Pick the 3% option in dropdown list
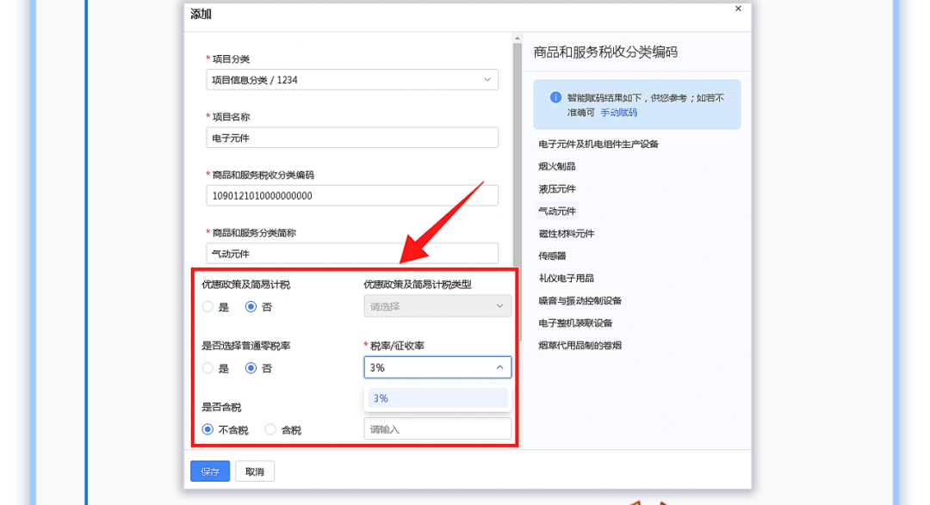930x505 pixels. click(x=437, y=398)
